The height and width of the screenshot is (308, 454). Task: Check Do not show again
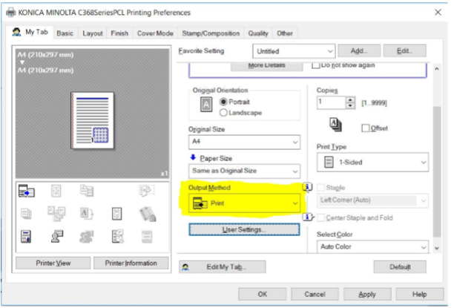tap(315, 65)
